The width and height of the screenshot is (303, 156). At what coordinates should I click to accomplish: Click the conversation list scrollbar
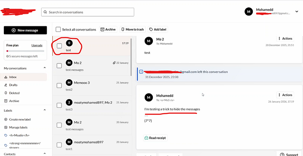click(131, 57)
